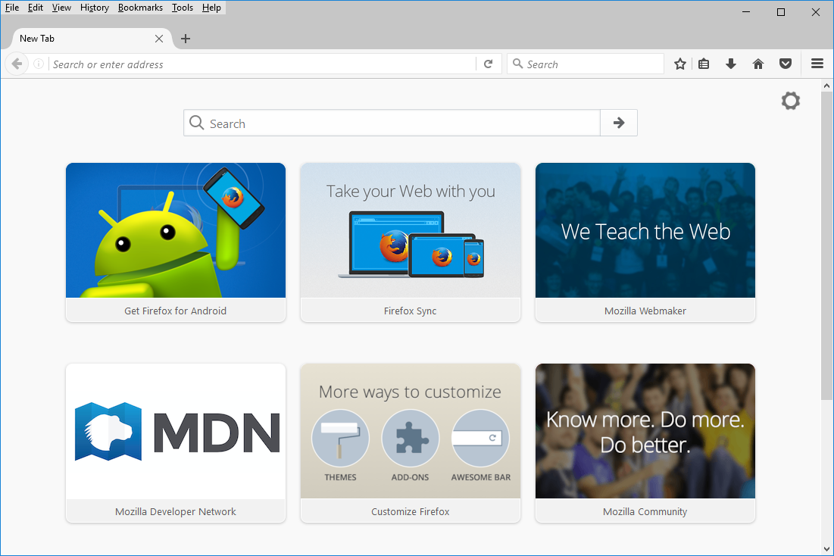Open the File menu

[x=11, y=8]
